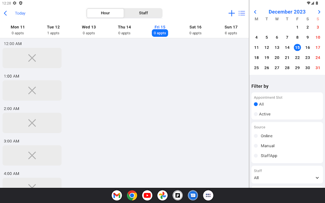Go to previous month with left chevron
Image resolution: width=325 pixels, height=203 pixels.
pyautogui.click(x=255, y=12)
